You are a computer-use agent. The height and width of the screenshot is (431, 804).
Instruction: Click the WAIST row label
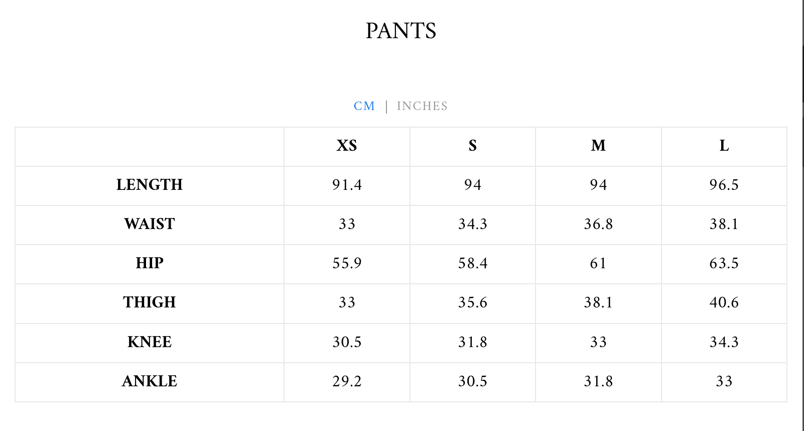pyautogui.click(x=150, y=224)
